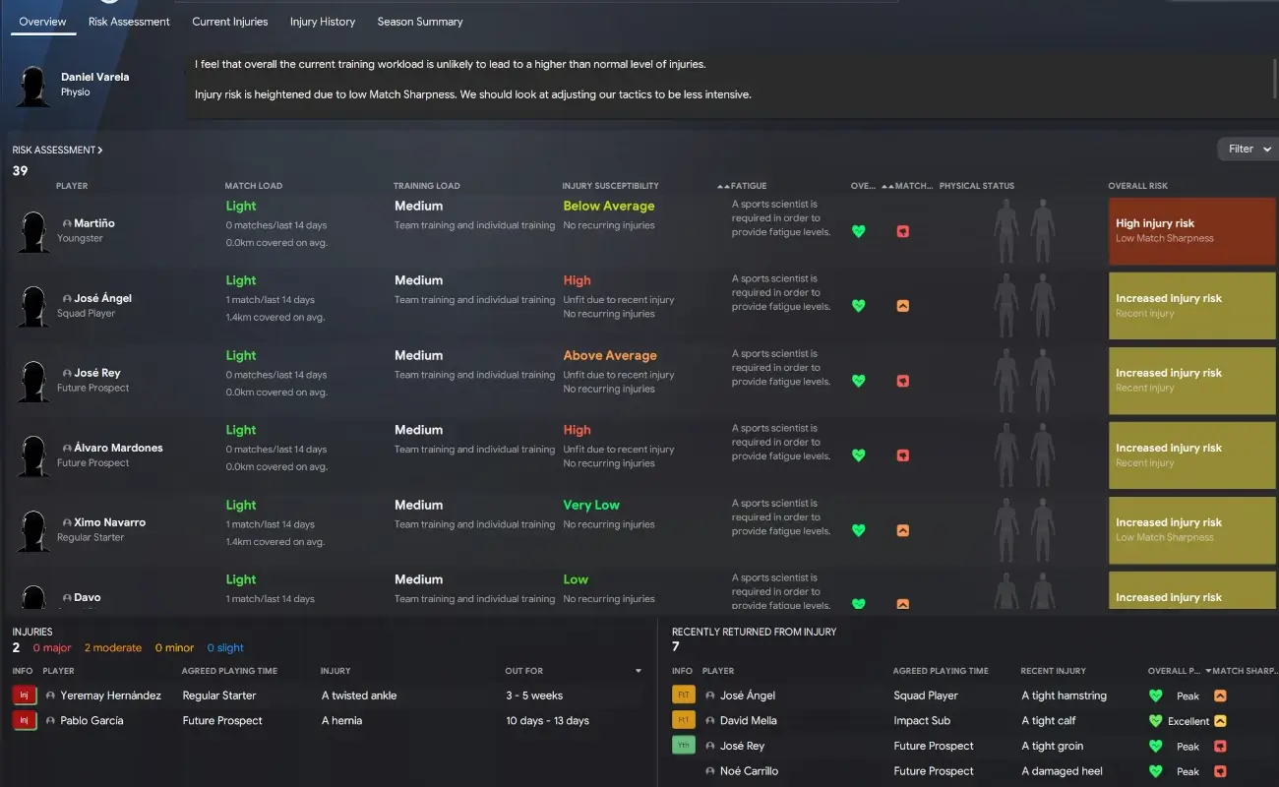Sort by Player column header

[x=72, y=186]
